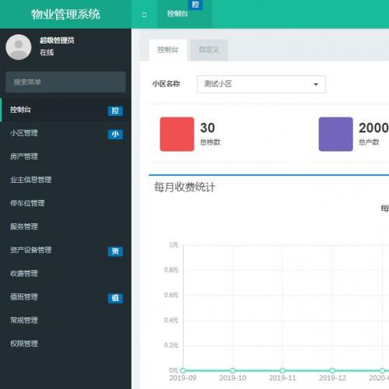Click the 在线 status text

coord(47,52)
